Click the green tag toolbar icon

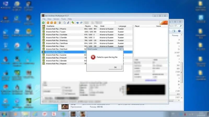pyautogui.click(x=73, y=23)
